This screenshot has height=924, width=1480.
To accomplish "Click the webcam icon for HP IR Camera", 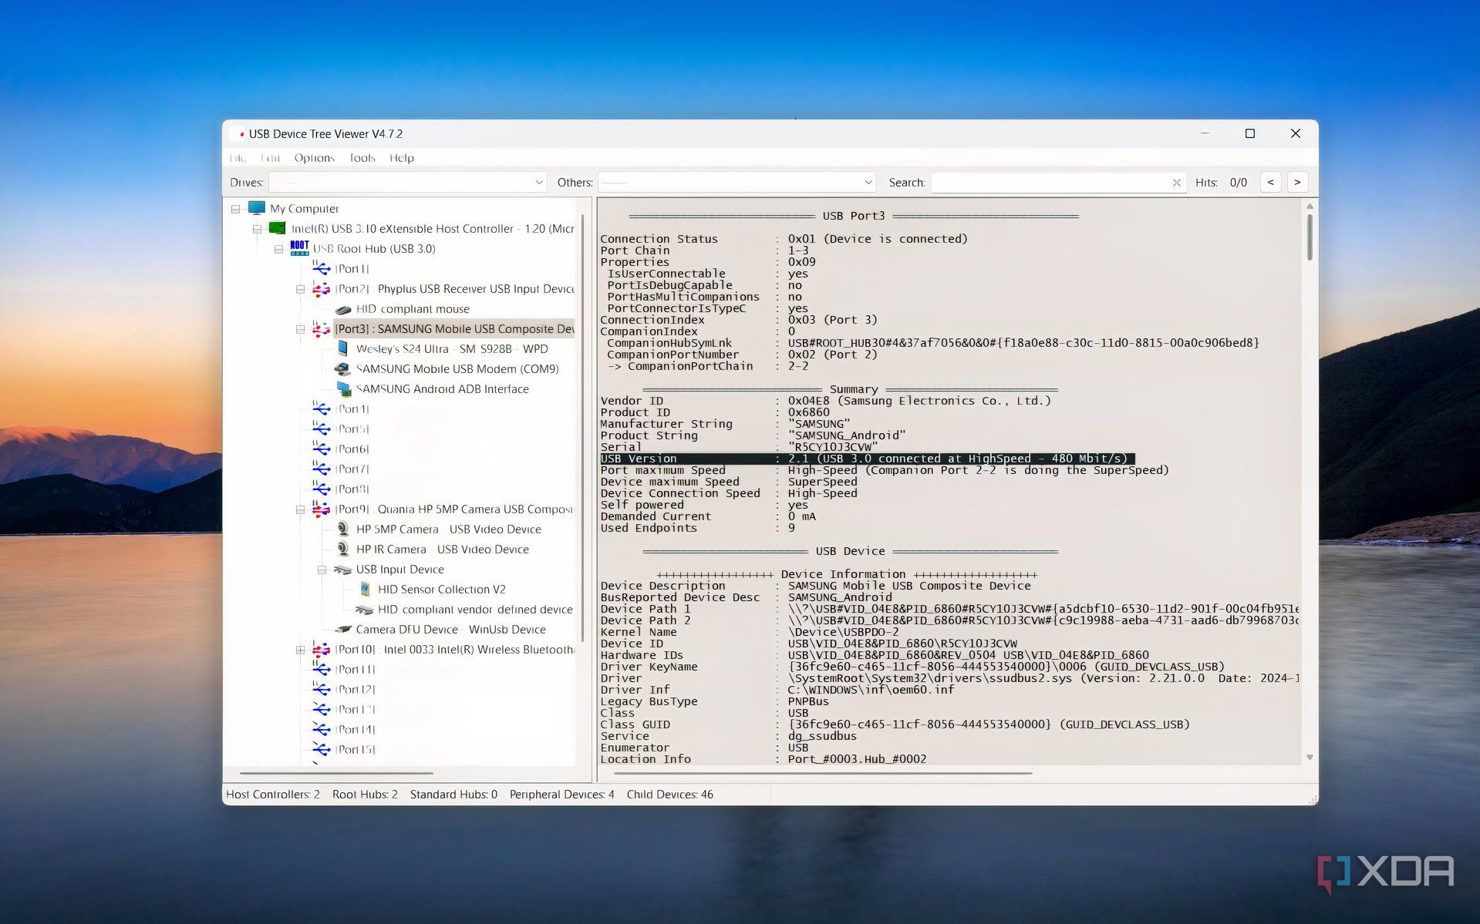I will (x=343, y=549).
